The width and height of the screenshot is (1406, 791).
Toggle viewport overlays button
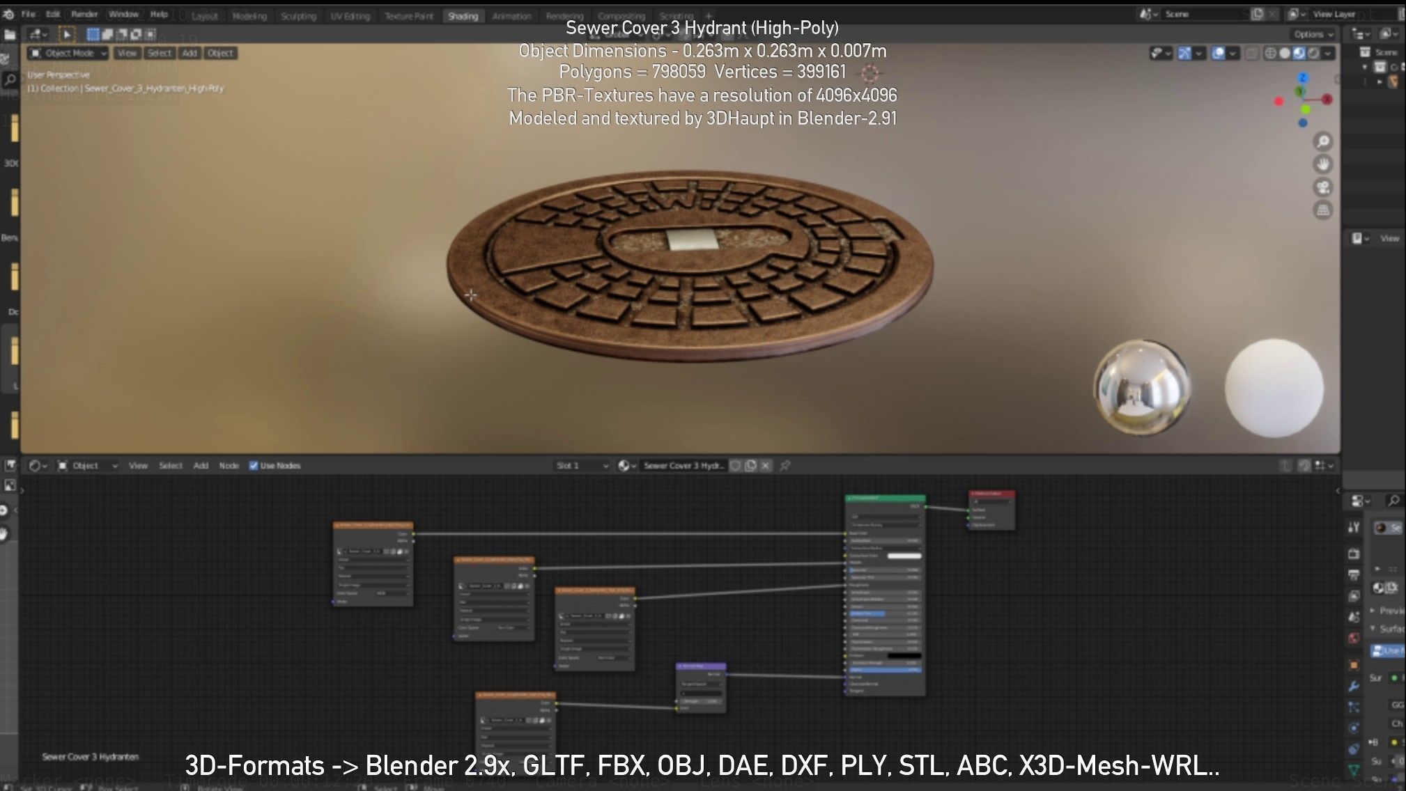pos(1218,53)
